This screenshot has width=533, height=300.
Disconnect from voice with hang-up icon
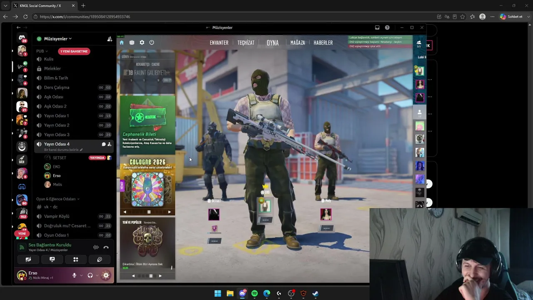pyautogui.click(x=106, y=247)
